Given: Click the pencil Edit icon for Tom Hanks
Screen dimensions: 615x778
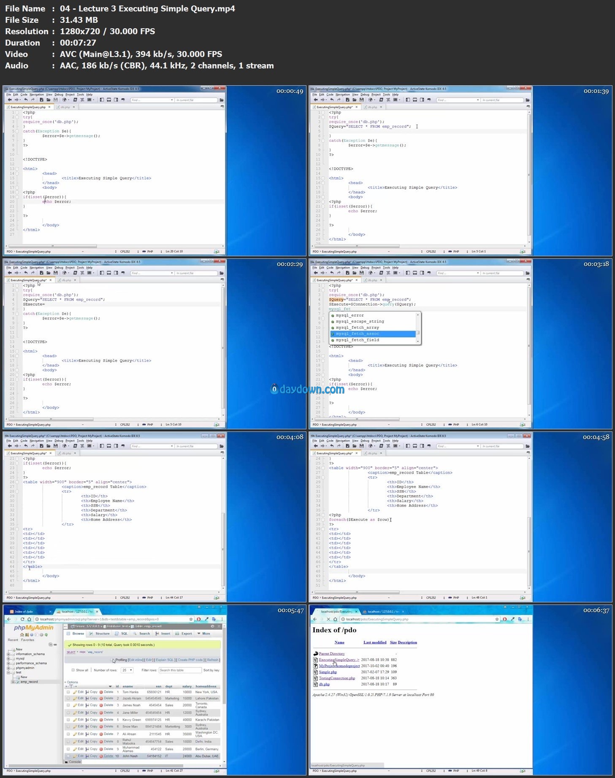Looking at the screenshot, I should coord(75,692).
